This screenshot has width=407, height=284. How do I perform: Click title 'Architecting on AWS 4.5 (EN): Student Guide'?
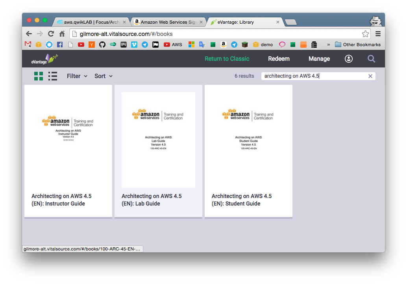coord(242,200)
